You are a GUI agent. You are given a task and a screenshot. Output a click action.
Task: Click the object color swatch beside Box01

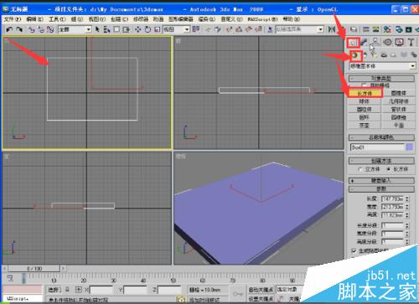click(x=410, y=147)
